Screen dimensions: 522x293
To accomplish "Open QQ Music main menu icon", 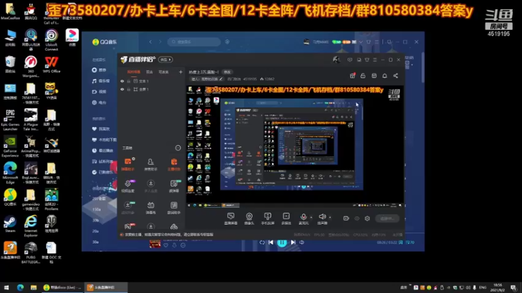I will pyautogui.click(x=376, y=42).
